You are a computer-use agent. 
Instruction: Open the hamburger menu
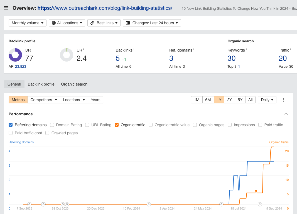coord(6,8)
